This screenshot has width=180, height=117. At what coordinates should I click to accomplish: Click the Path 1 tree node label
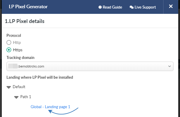tap(26, 97)
